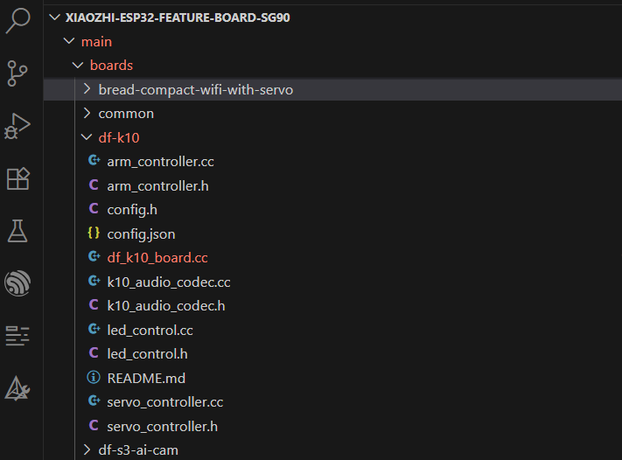Expand the common folder
The height and width of the screenshot is (460, 622).
coord(126,114)
